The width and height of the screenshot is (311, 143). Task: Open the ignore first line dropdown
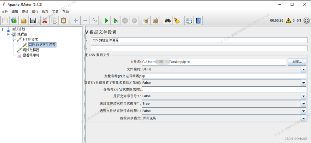pyautogui.click(x=304, y=83)
